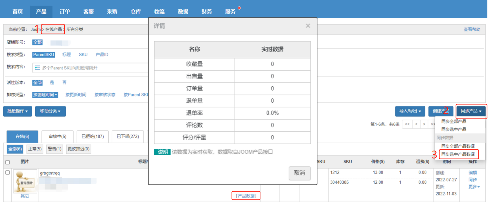Viewport: 488px width, 202px height.
Task: Click the 「产品数据」 link
Action: pyautogui.click(x=246, y=196)
